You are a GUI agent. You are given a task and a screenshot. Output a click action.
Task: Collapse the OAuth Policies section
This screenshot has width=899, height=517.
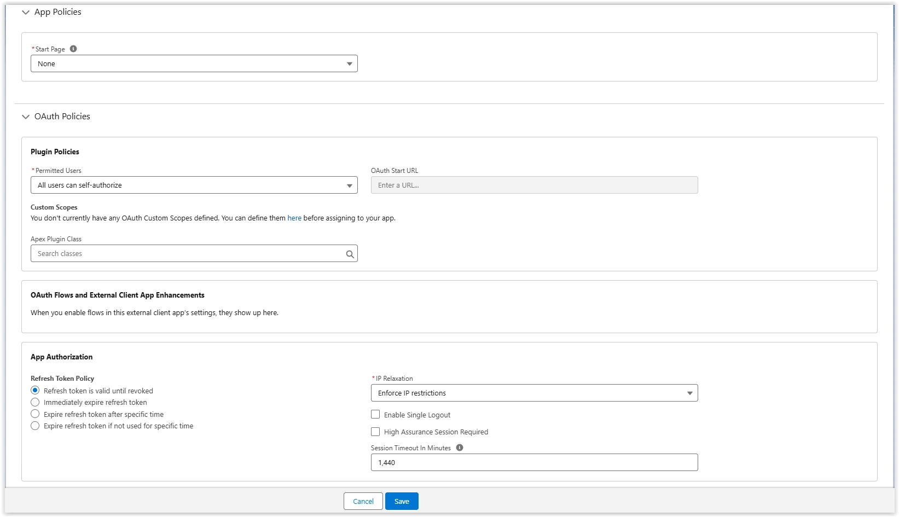pyautogui.click(x=25, y=117)
